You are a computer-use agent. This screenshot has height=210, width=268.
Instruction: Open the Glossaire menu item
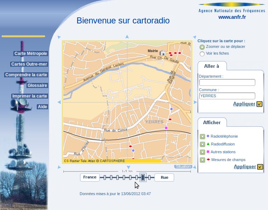(x=37, y=85)
